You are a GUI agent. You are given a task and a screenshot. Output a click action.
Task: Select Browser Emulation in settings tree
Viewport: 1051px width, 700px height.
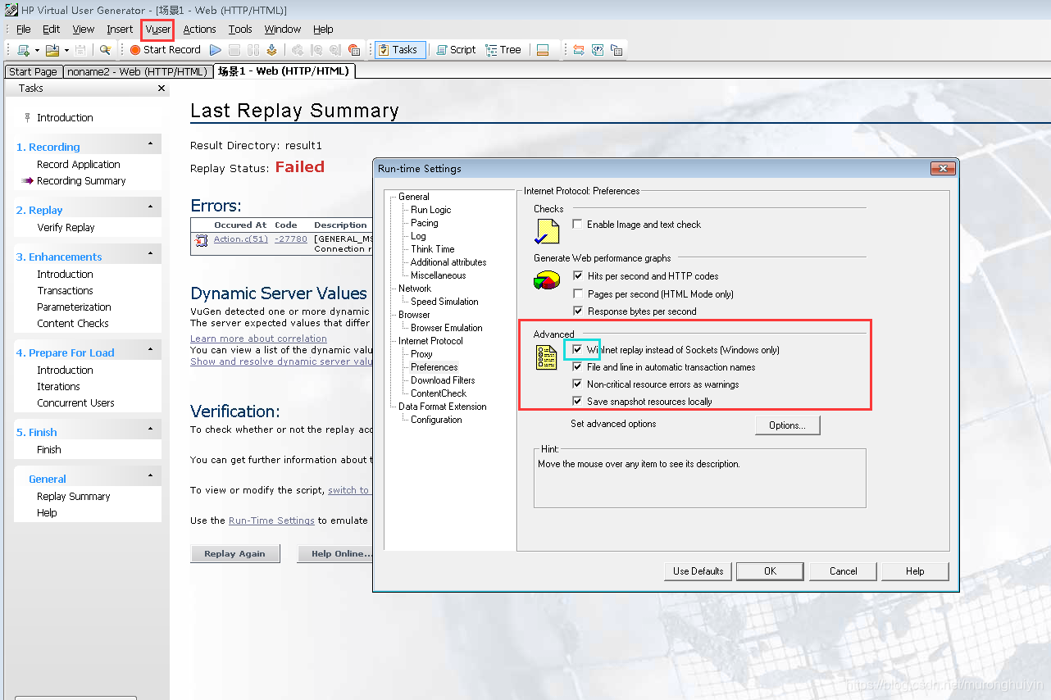tap(446, 328)
